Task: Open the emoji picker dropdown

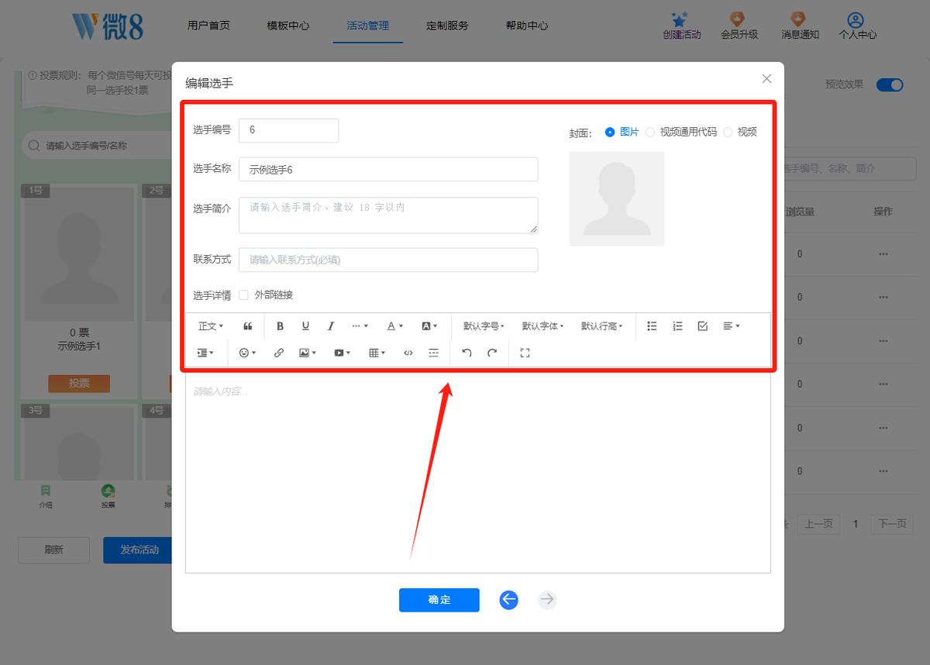Action: pos(248,353)
